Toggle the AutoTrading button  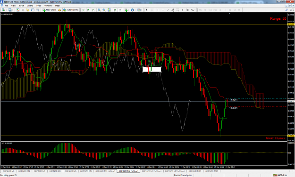click(70, 10)
